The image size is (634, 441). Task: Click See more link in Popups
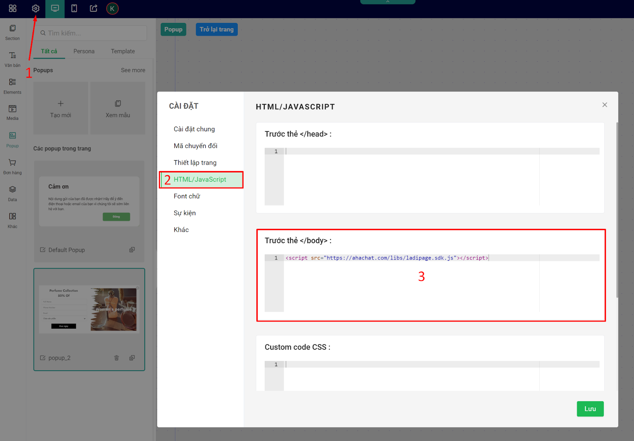coord(133,70)
